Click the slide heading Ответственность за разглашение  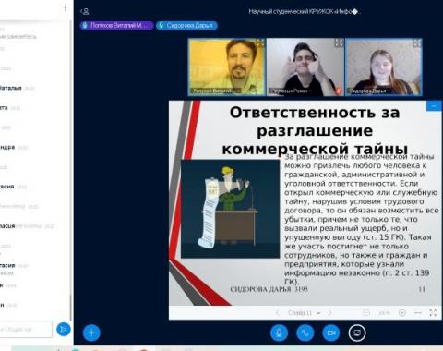pos(315,130)
